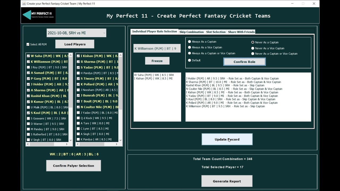Select K Williamson Skip Captain entry
This screenshot has height=191, width=340.
coord(226,106)
